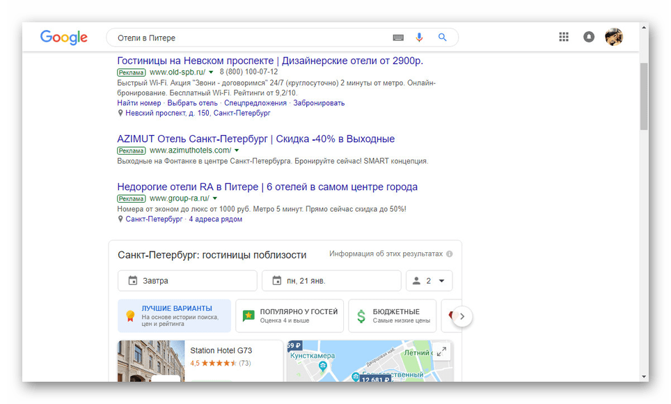Viewport: 671px width, 404px height.
Task: Open the Невский проспект, д. 150 address link
Action: (198, 113)
